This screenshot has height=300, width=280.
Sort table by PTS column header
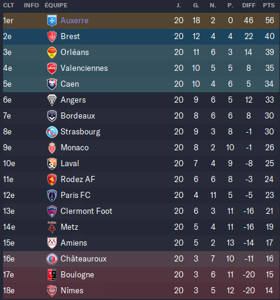(268, 5)
